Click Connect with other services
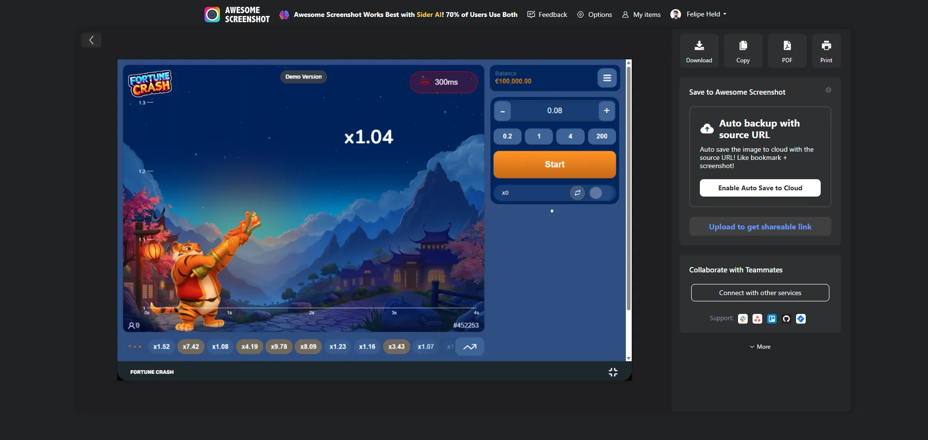The image size is (928, 440). click(760, 293)
